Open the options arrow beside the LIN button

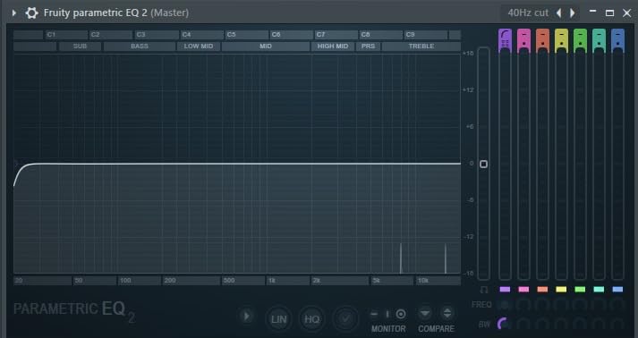point(246,316)
